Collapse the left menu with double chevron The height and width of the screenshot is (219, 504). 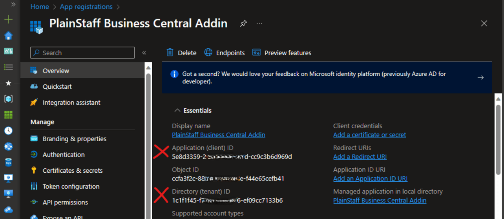144,53
